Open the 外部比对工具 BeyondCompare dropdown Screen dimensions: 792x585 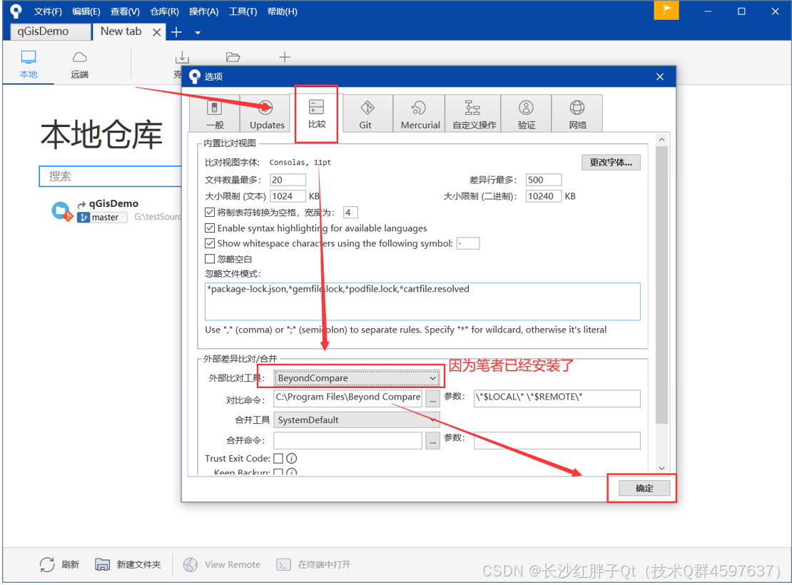[357, 378]
